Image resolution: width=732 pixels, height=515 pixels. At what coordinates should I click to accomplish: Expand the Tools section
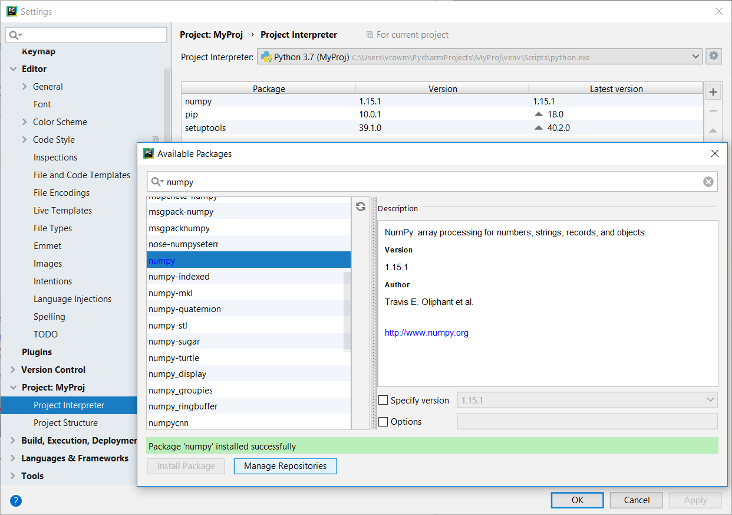tap(13, 476)
